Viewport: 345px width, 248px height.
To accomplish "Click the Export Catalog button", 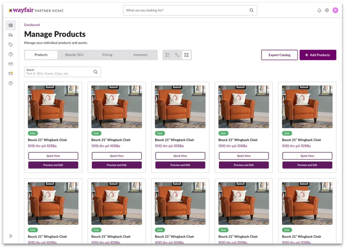I will (x=279, y=55).
